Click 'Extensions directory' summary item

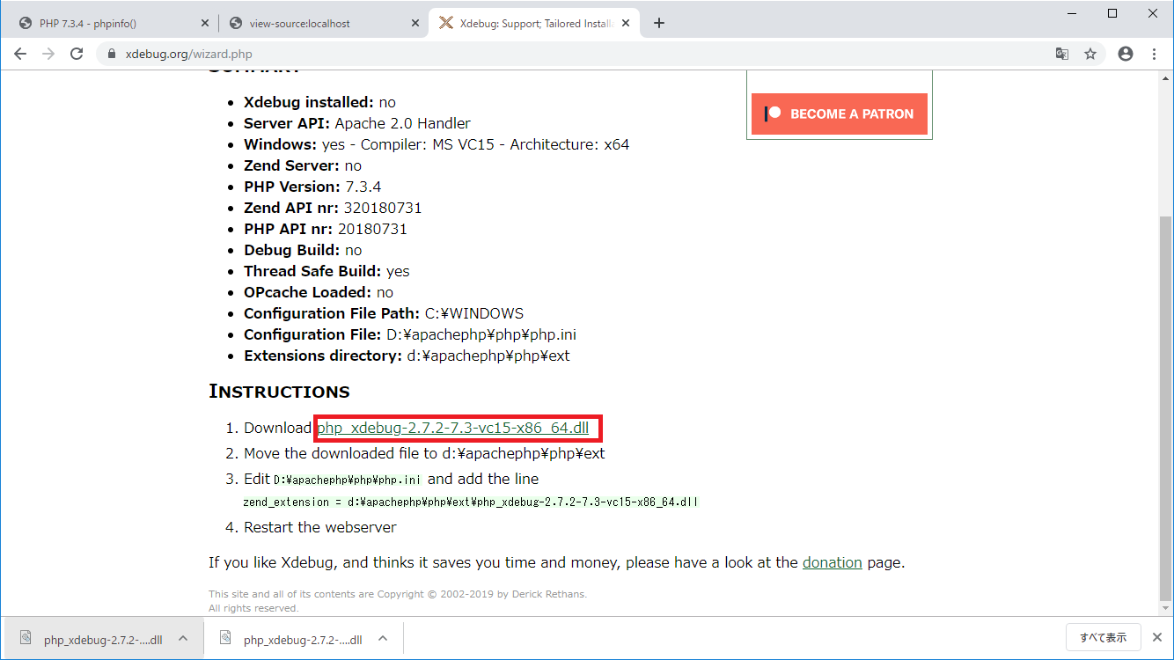[x=407, y=356]
